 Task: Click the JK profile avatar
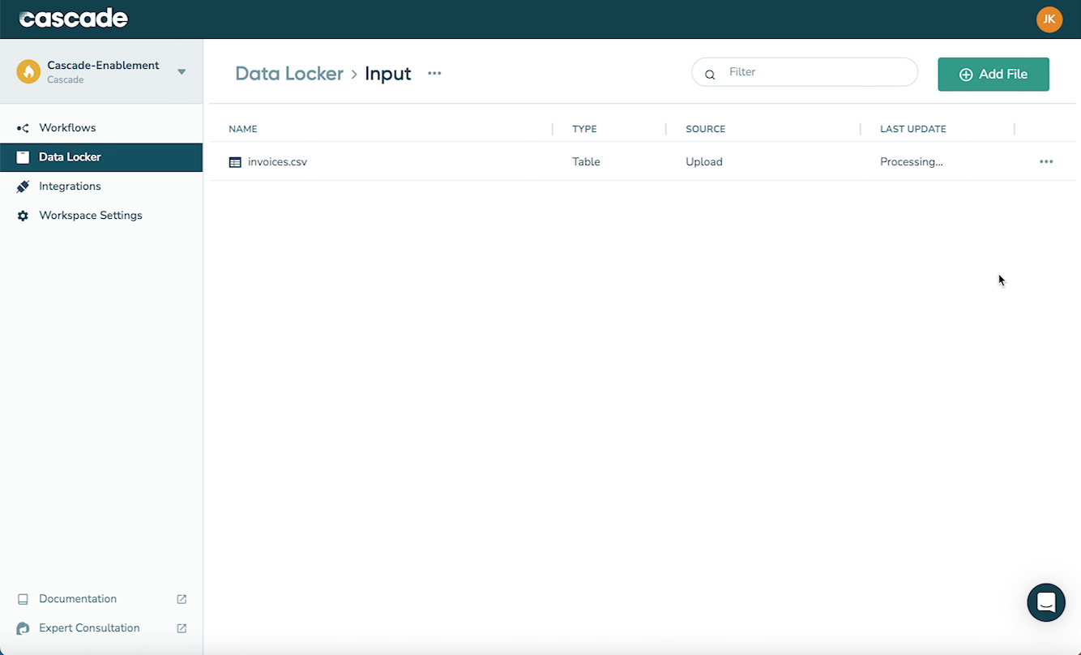tap(1049, 19)
